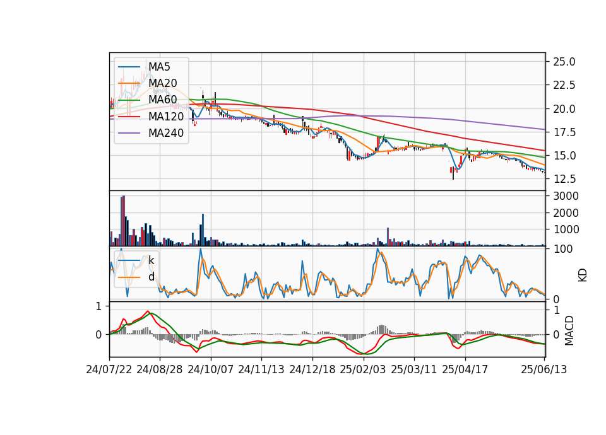
Task: Click the 24/12/18 date tick label
Action: (312, 369)
